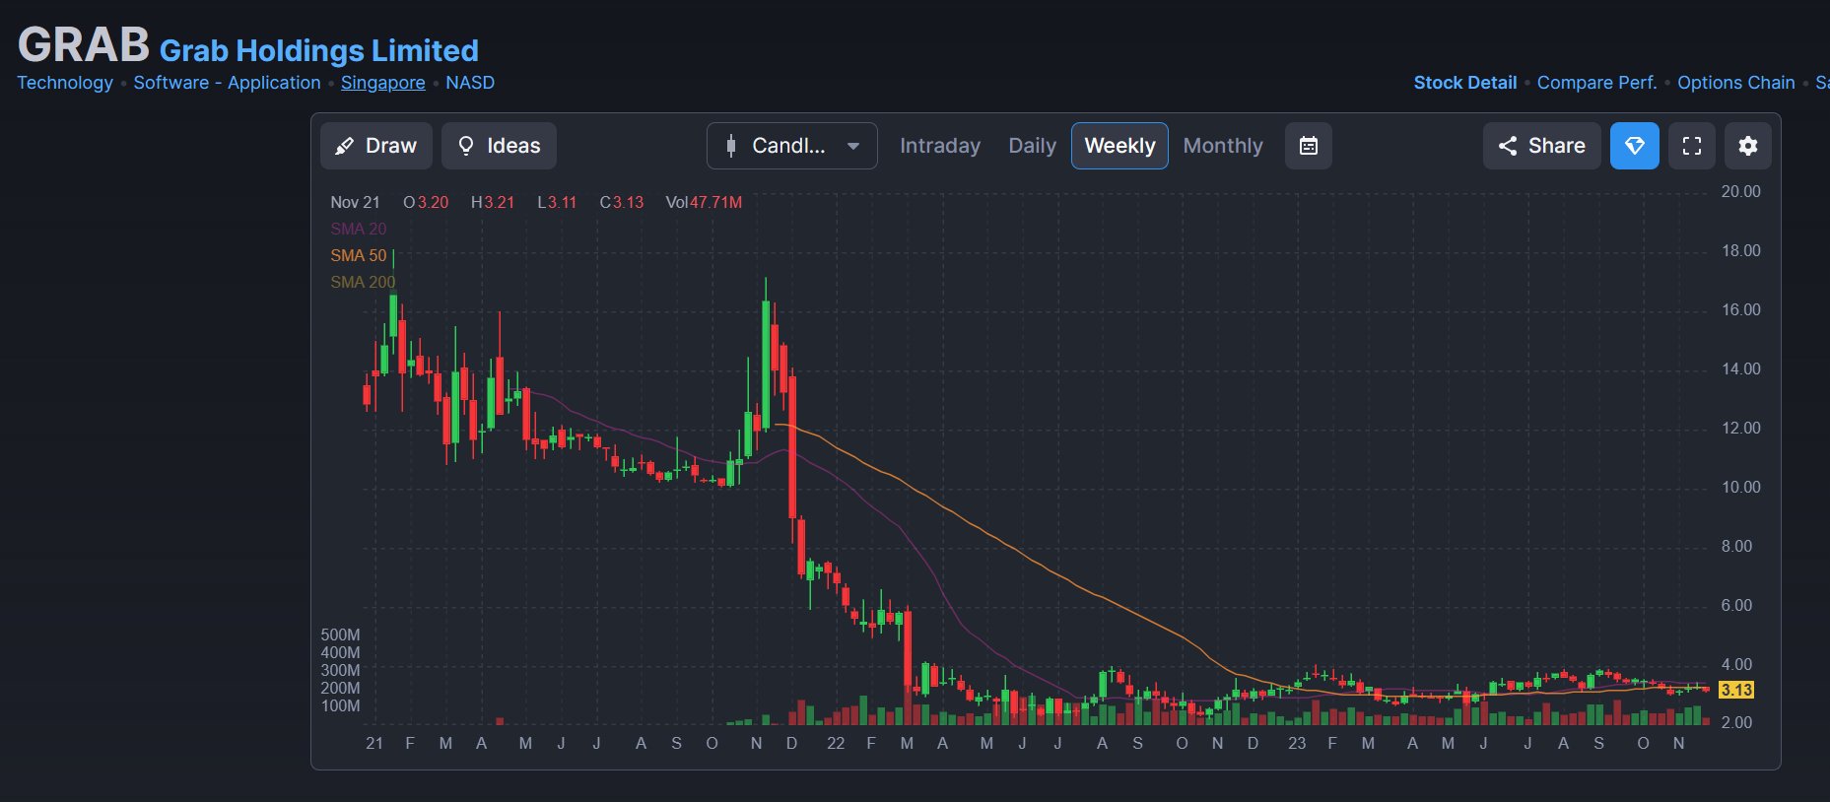This screenshot has width=1830, height=802.
Task: Select the Weekly timeframe tab
Action: [1119, 146]
